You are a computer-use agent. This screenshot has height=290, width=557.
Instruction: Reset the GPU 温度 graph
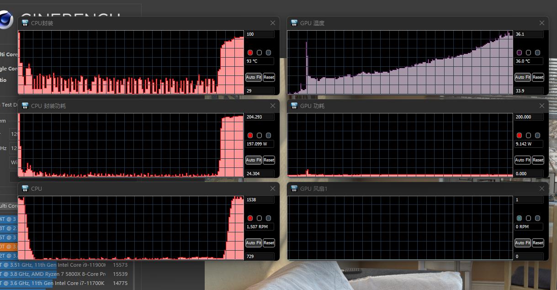(538, 77)
